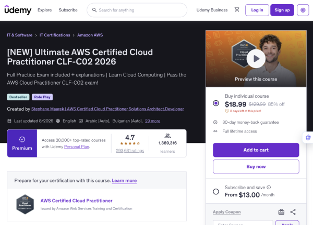Click the Buy now button
The height and width of the screenshot is (225, 313).
[x=256, y=167]
